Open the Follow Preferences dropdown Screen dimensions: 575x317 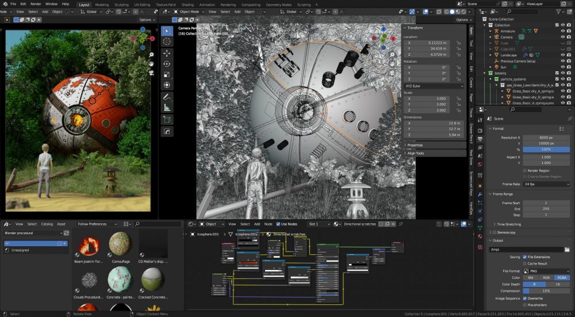click(x=97, y=224)
